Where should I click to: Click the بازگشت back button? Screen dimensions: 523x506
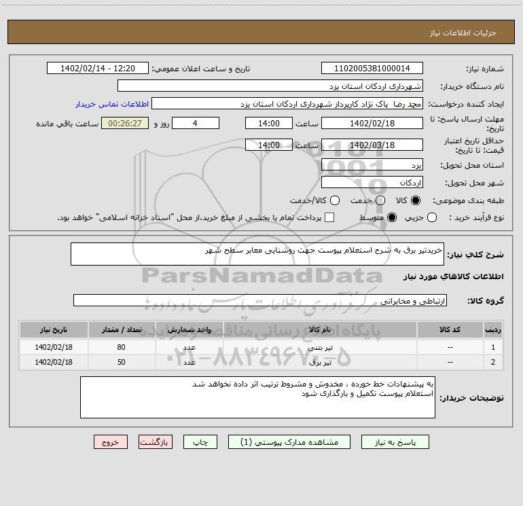156,442
